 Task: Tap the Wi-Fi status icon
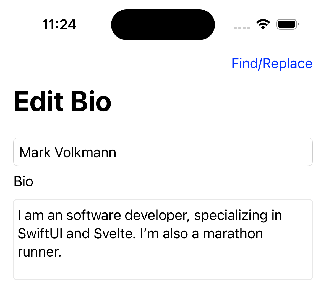pyautogui.click(x=263, y=24)
